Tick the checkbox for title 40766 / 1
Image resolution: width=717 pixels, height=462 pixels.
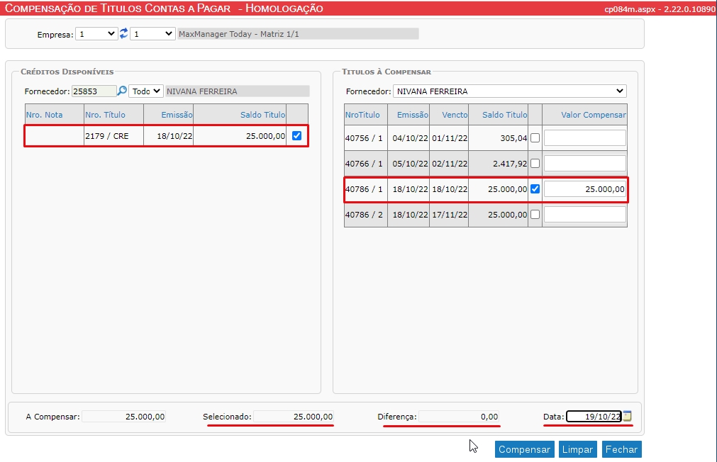tap(535, 163)
